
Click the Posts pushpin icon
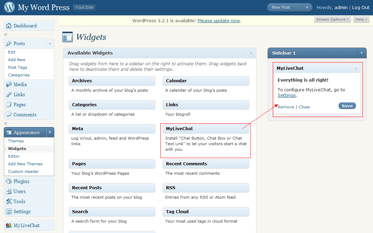(x=9, y=43)
